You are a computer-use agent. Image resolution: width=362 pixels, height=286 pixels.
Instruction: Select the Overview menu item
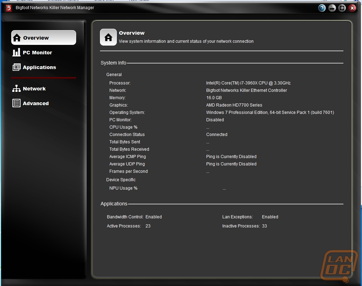(x=43, y=38)
